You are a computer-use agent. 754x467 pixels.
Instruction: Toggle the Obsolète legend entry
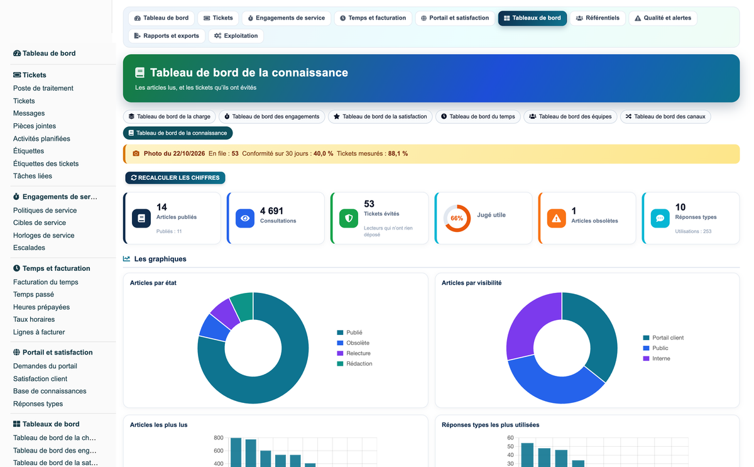353,343
